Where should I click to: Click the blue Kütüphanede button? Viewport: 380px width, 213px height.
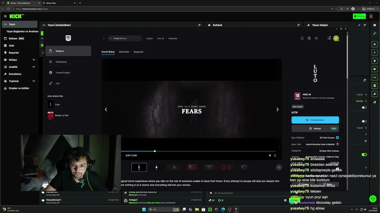pos(315,120)
